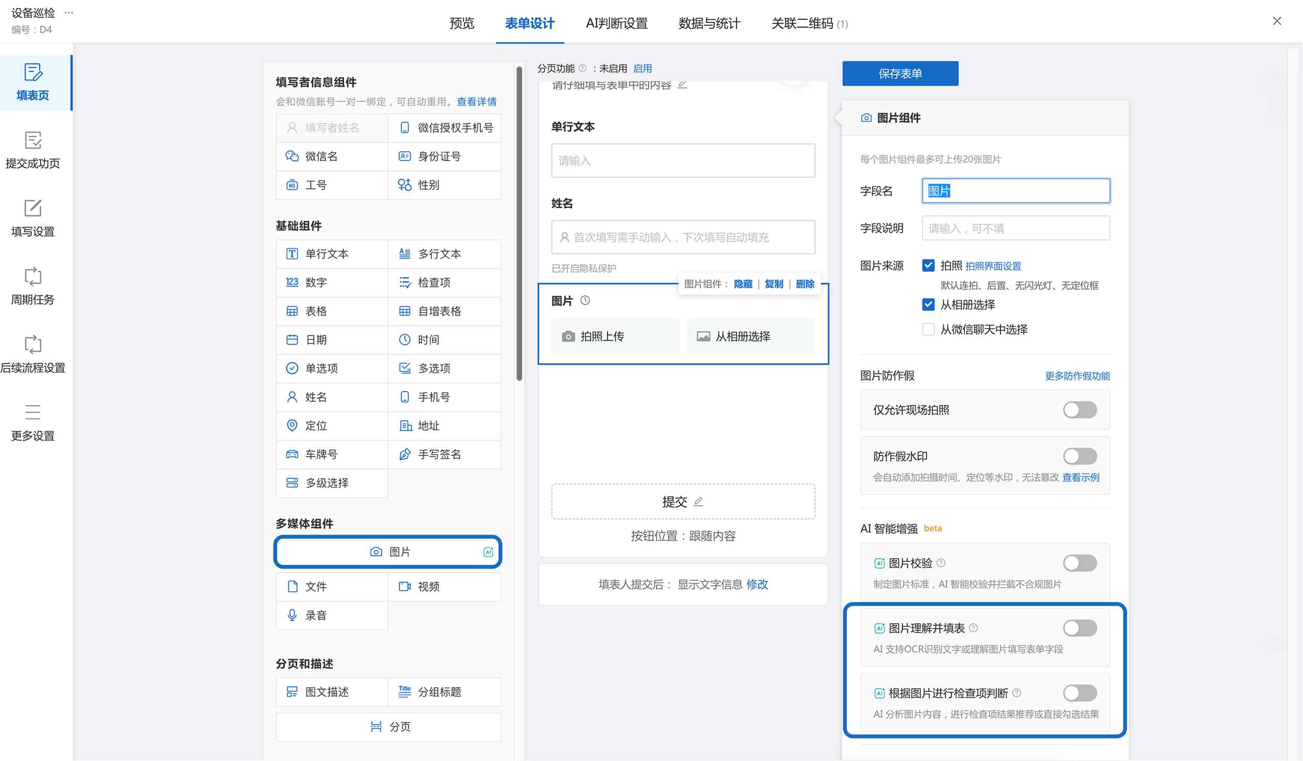
Task: Enable 图片理解并填表 AI toggle
Action: click(1080, 628)
